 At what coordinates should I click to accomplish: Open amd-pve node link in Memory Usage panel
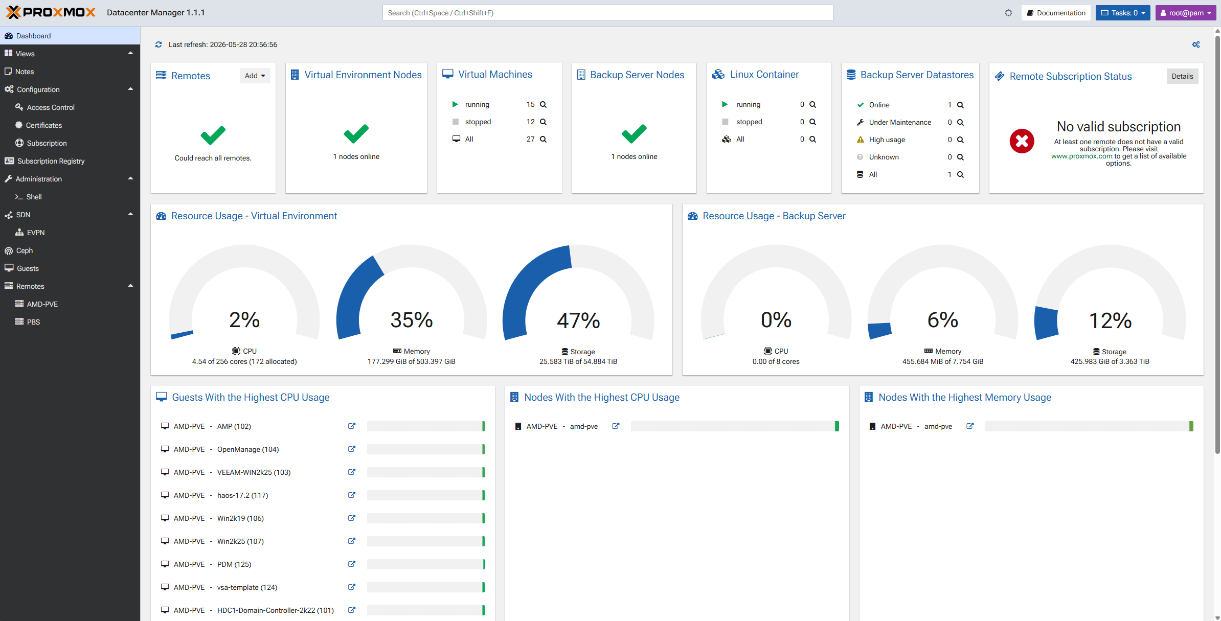click(970, 426)
